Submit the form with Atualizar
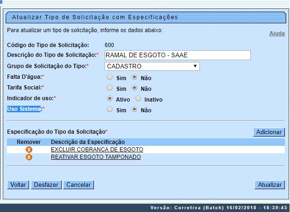Viewport: 290px width, 212px height. tap(269, 185)
